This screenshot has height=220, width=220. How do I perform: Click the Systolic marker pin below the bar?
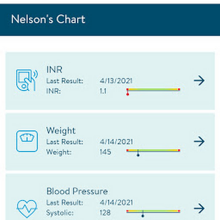click(x=143, y=214)
